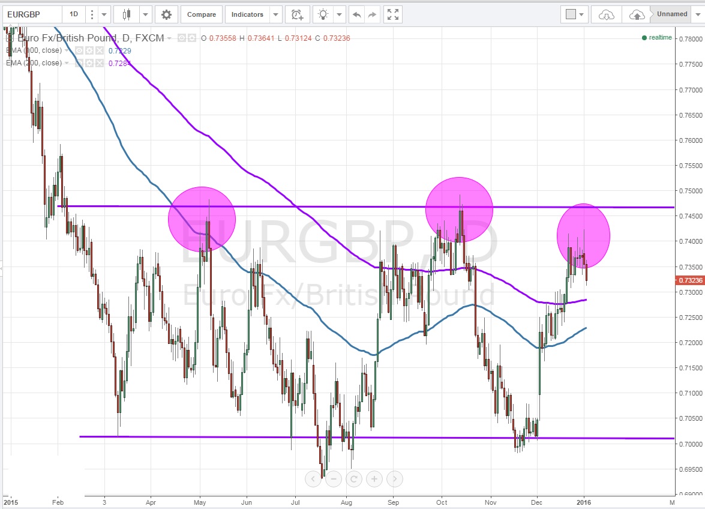Expand the chart style dropdown arrow
The image size is (705, 509).
click(x=146, y=14)
